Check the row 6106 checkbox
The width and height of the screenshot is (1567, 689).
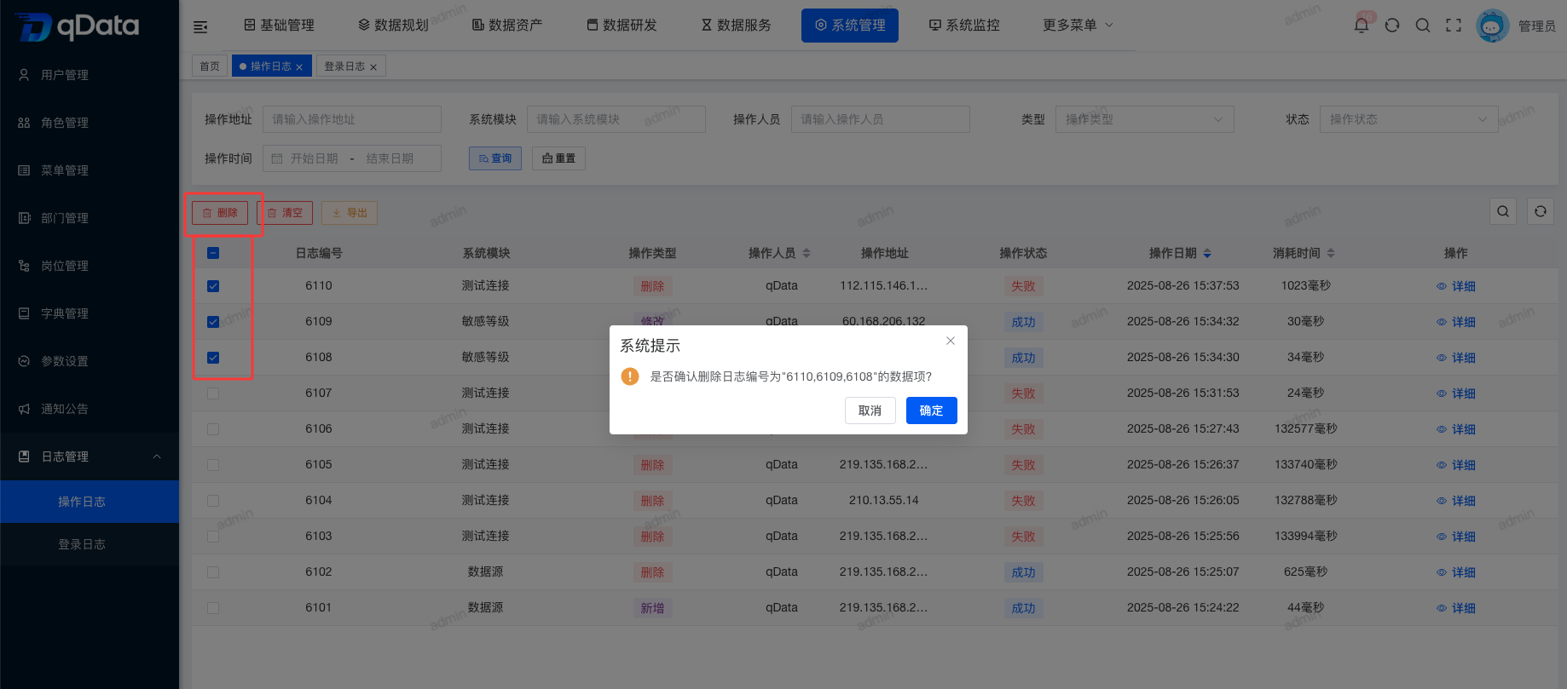[213, 429]
